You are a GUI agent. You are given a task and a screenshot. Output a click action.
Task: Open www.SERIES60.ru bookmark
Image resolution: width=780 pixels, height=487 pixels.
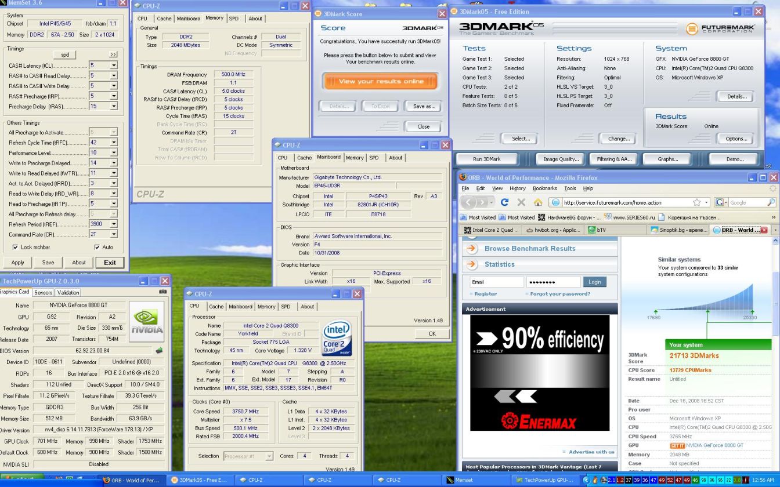point(629,217)
